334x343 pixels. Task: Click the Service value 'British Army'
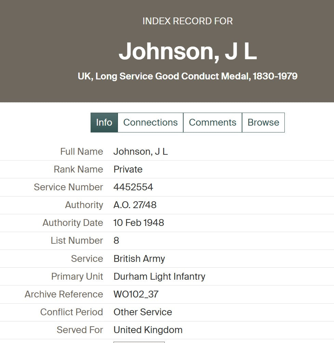tap(139, 258)
